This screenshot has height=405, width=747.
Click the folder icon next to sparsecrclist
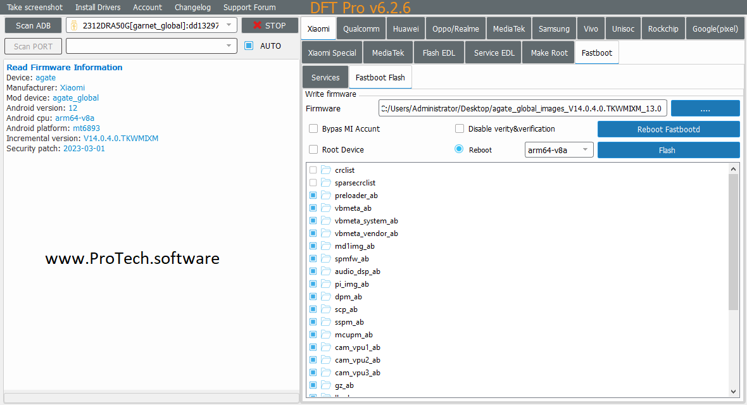(326, 182)
